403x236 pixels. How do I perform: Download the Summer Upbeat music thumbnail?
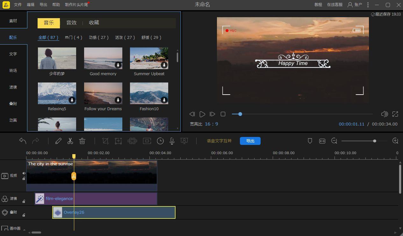click(x=164, y=65)
